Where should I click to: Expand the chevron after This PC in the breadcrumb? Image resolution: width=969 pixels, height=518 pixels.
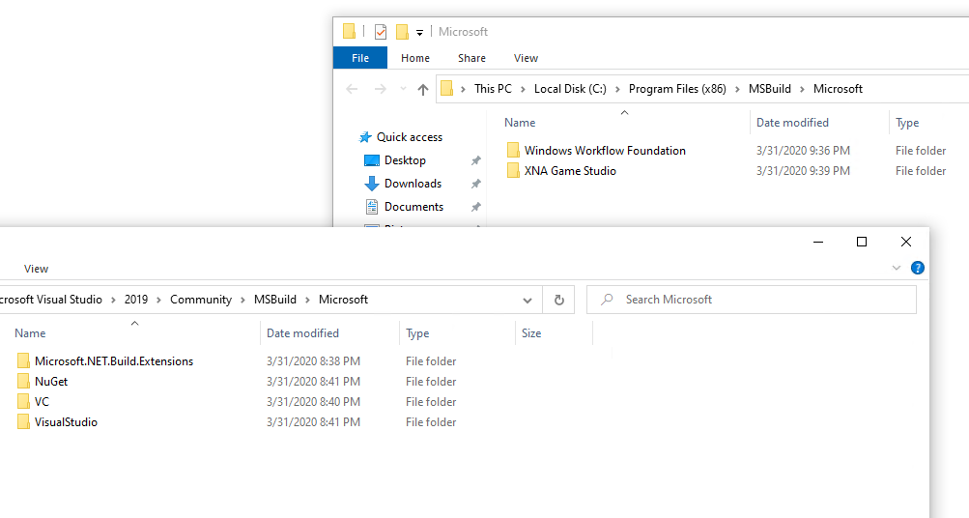[523, 90]
